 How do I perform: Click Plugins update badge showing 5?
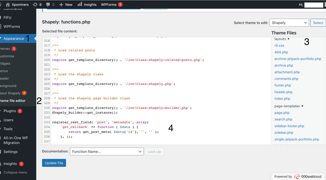pyautogui.click(x=20, y=111)
